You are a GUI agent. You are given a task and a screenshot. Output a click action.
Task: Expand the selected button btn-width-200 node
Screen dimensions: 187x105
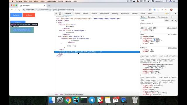[58, 52]
